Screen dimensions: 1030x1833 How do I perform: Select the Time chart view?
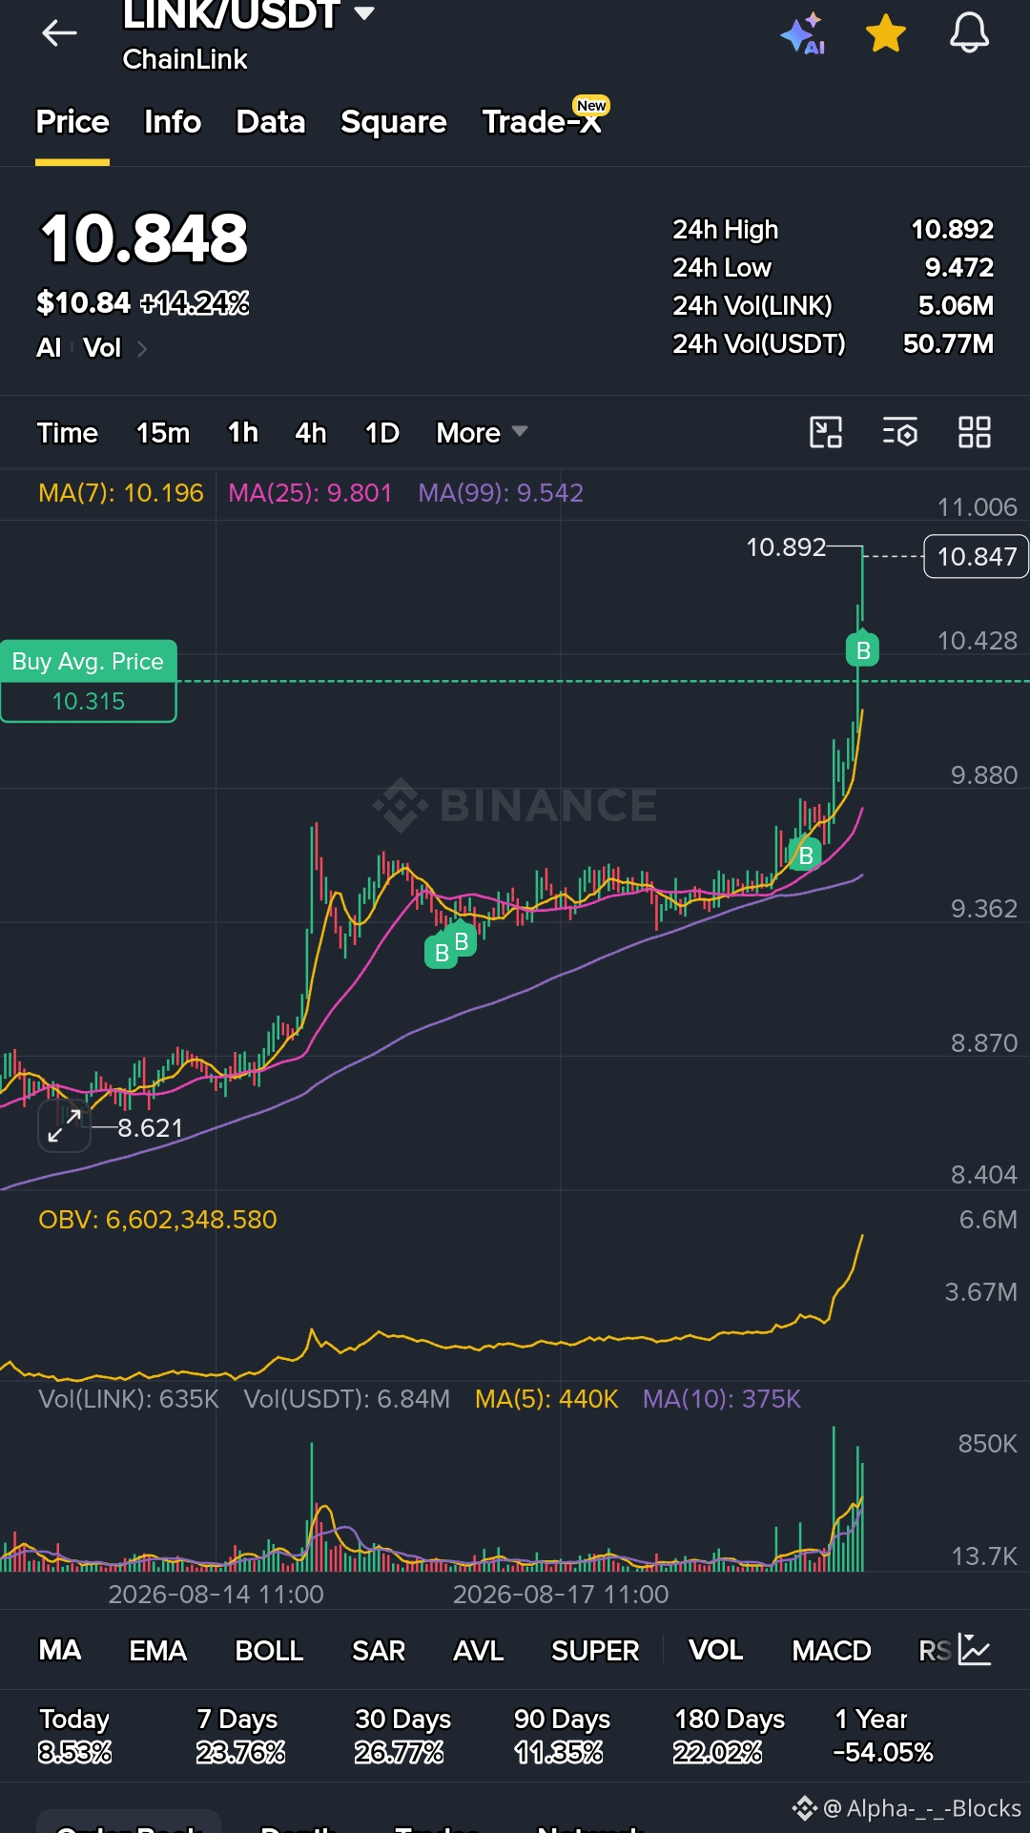[68, 433]
